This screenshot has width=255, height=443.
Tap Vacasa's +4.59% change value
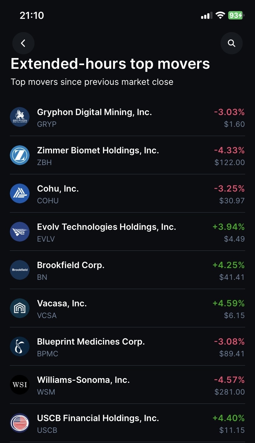(229, 303)
